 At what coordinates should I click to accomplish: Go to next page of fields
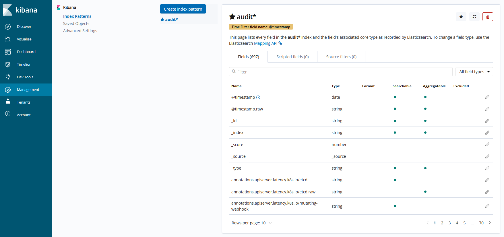coord(490,223)
